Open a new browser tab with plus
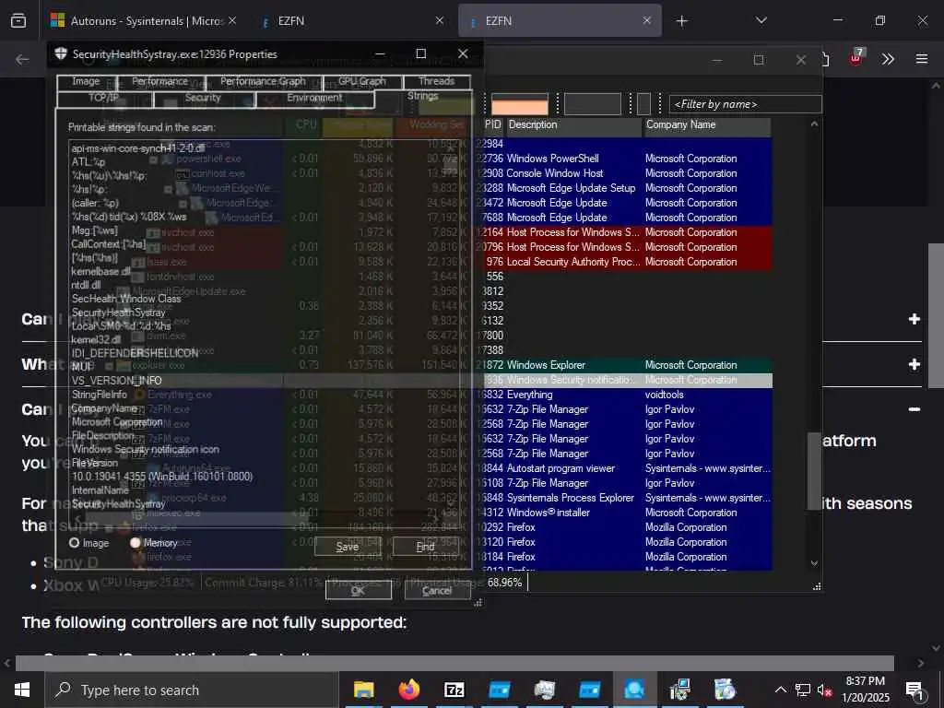This screenshot has height=708, width=944. pyautogui.click(x=681, y=21)
